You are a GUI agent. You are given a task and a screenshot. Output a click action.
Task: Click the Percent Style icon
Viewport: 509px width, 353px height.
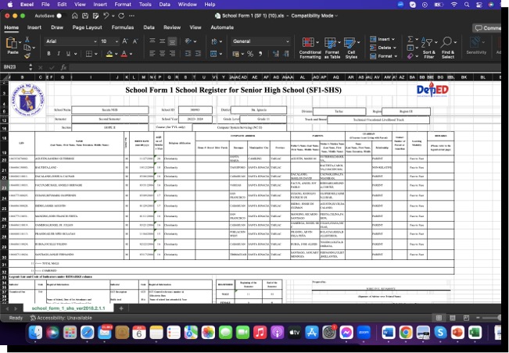[x=250, y=54]
